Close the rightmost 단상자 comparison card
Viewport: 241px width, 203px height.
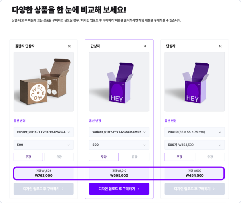point(220,46)
